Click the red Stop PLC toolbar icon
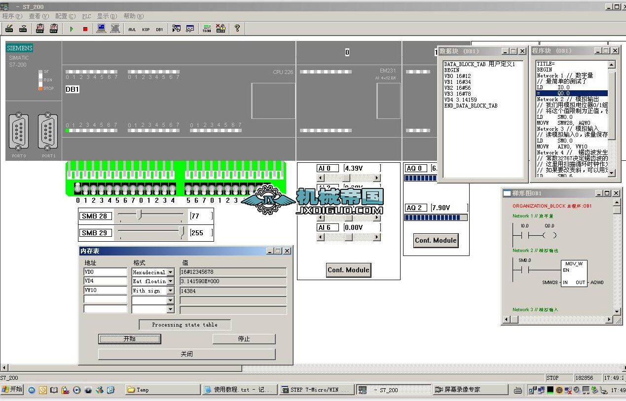The height and width of the screenshot is (401, 626). point(85,29)
